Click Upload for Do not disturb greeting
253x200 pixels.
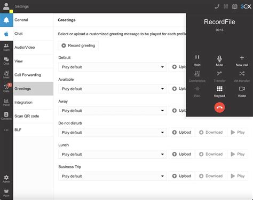click(181, 132)
